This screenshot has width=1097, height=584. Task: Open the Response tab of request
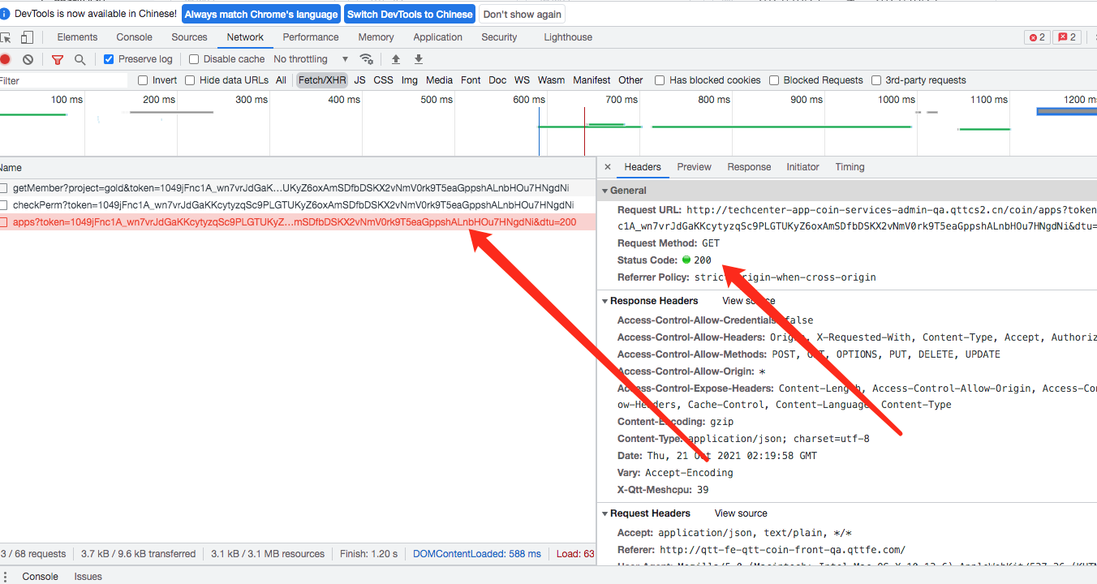749,167
